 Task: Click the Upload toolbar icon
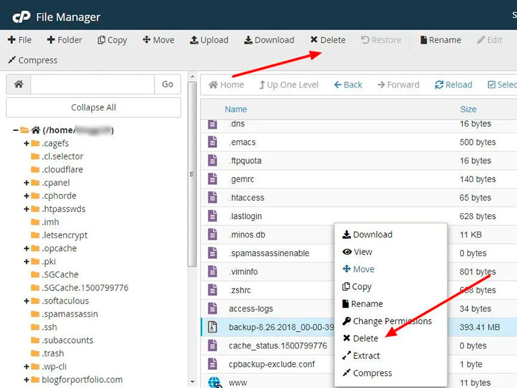[194, 40]
